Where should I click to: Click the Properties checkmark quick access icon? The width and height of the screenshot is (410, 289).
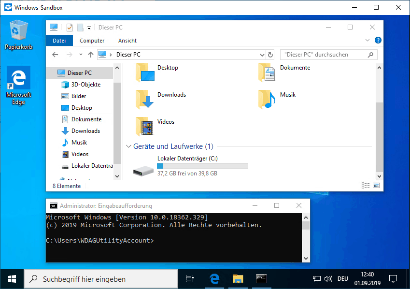69,28
